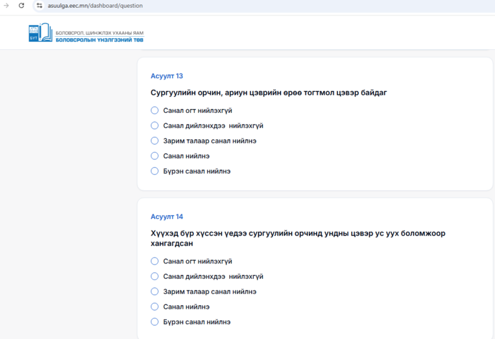
Task: Open site information icon beside the URL
Action: tap(39, 6)
